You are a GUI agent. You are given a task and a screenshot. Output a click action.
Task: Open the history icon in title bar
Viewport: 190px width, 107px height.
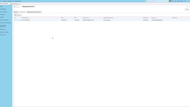click(173, 1)
